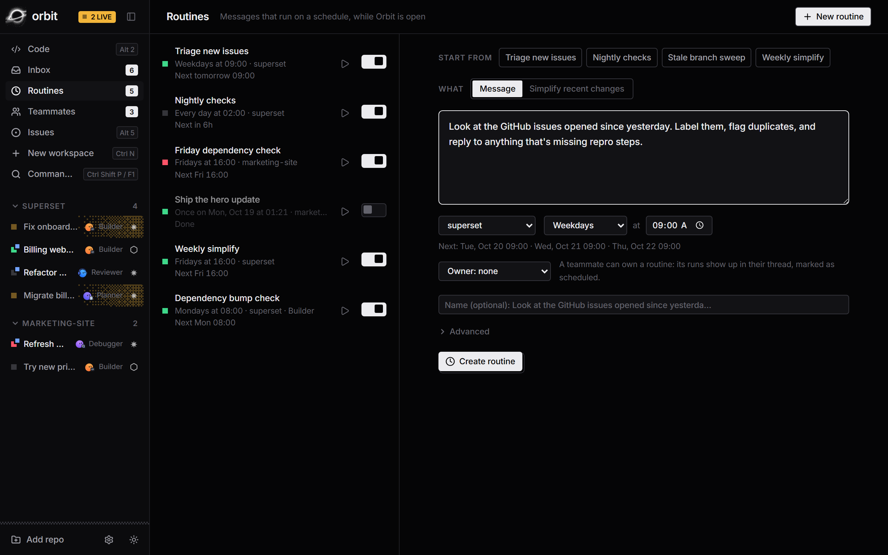Image resolution: width=888 pixels, height=555 pixels.
Task: Run Ship the hero update now
Action: click(345, 212)
